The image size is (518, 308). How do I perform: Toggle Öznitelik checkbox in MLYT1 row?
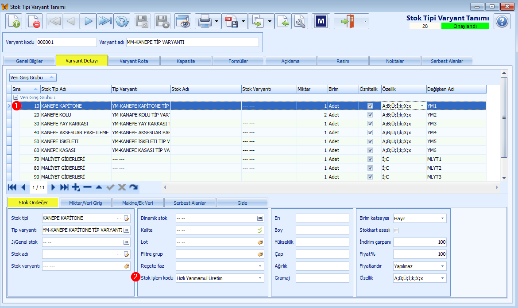[370, 159]
